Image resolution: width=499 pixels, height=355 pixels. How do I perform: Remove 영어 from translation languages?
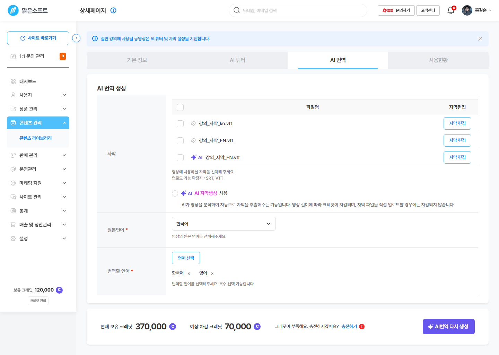(212, 274)
